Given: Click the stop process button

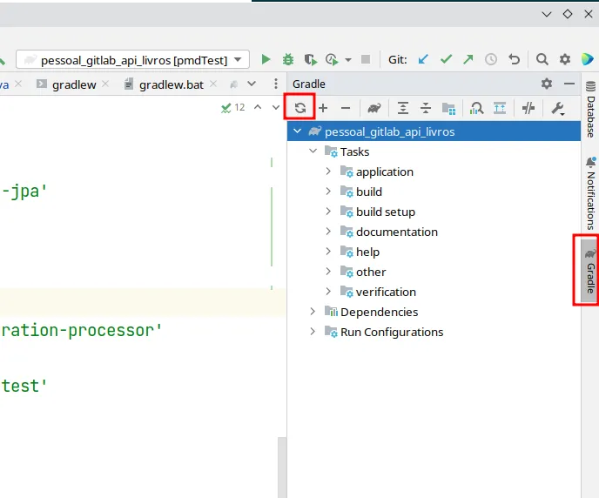Looking at the screenshot, I should click(366, 59).
